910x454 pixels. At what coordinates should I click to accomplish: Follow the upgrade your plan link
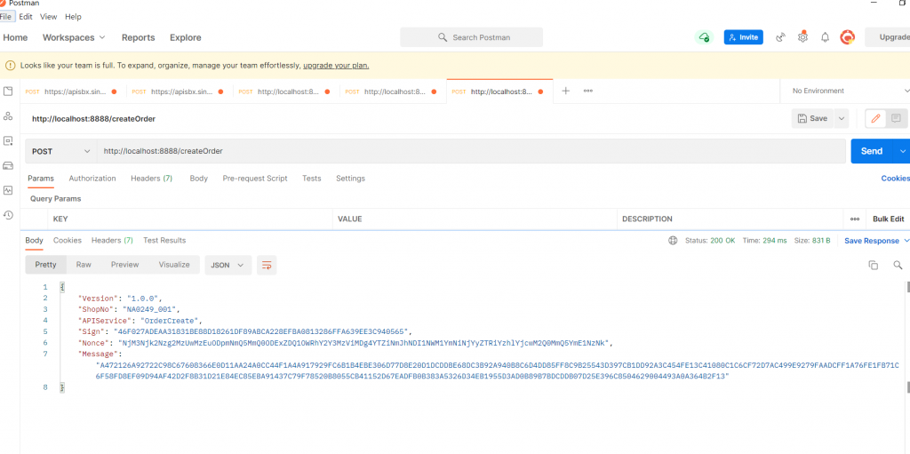tap(336, 66)
